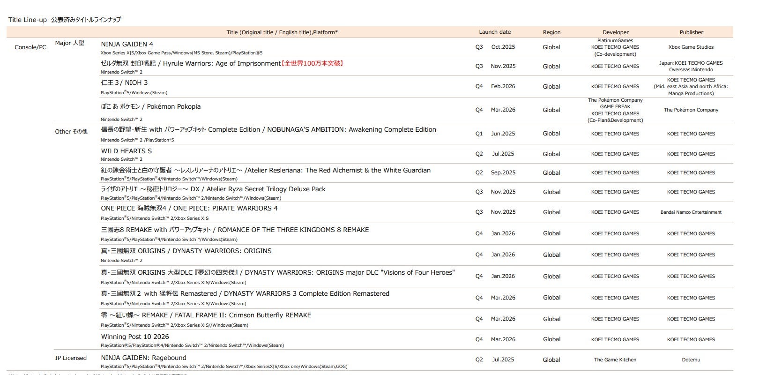
Task: Click the WILD HEARTS S title
Action: tap(126, 151)
